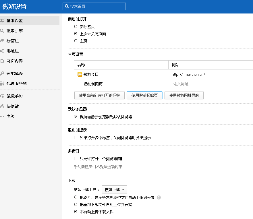Viewport: 253px width, 219px height.
Task: Click the http://i.maxthon.cn/ URL cell
Action: pos(188,74)
